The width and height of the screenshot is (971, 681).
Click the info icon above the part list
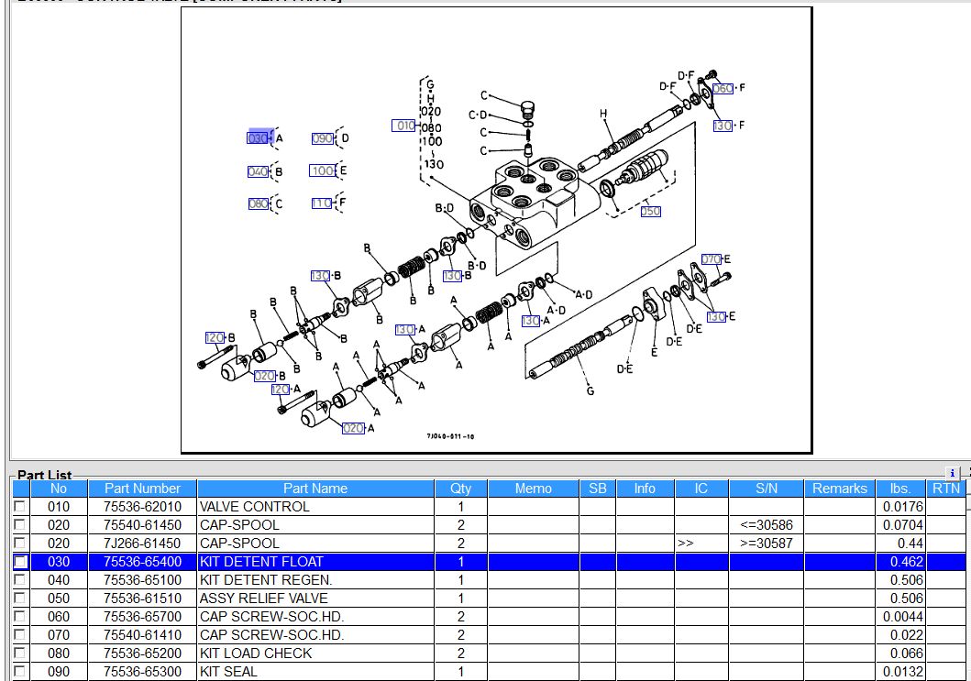tap(953, 473)
